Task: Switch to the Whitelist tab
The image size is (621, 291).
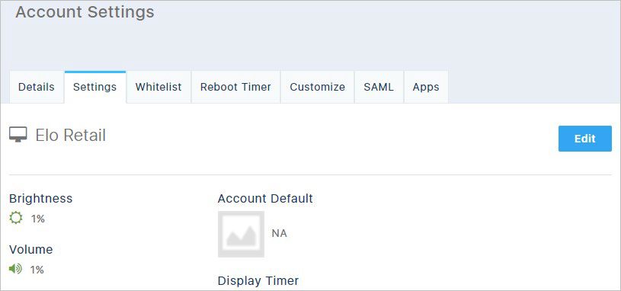Action: (158, 87)
